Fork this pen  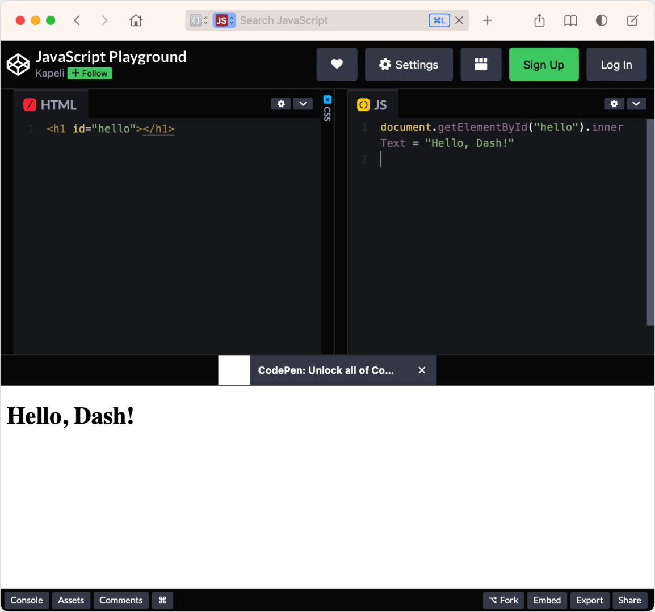tap(504, 600)
